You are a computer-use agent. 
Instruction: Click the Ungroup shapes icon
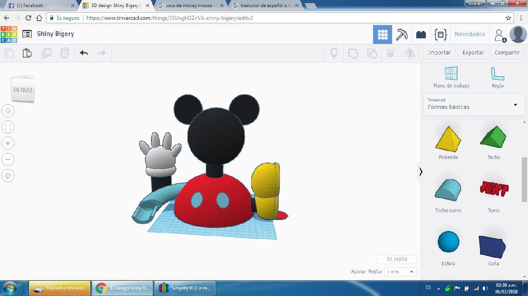pyautogui.click(x=372, y=53)
